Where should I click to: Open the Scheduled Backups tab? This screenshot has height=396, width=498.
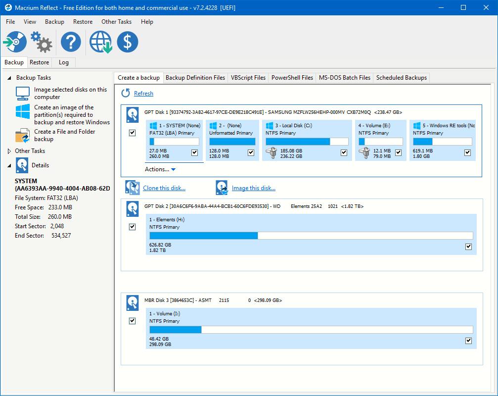click(x=402, y=78)
